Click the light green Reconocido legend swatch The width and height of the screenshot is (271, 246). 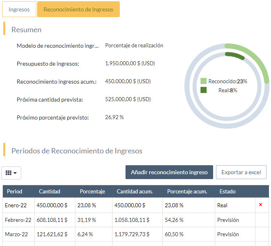(x=203, y=81)
